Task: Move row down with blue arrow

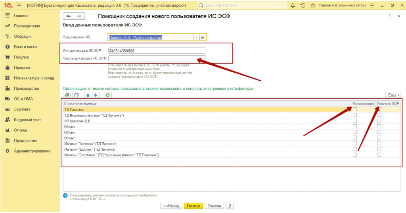Action: click(95, 95)
